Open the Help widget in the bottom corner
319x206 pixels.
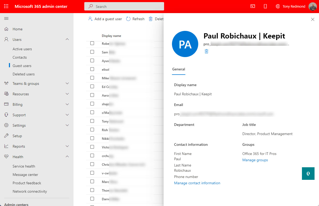[x=308, y=173]
